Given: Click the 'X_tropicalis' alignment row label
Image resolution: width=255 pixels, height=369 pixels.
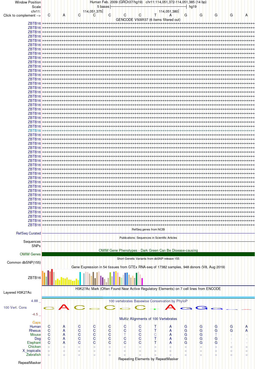Looking at the screenshot, I should (32, 351).
